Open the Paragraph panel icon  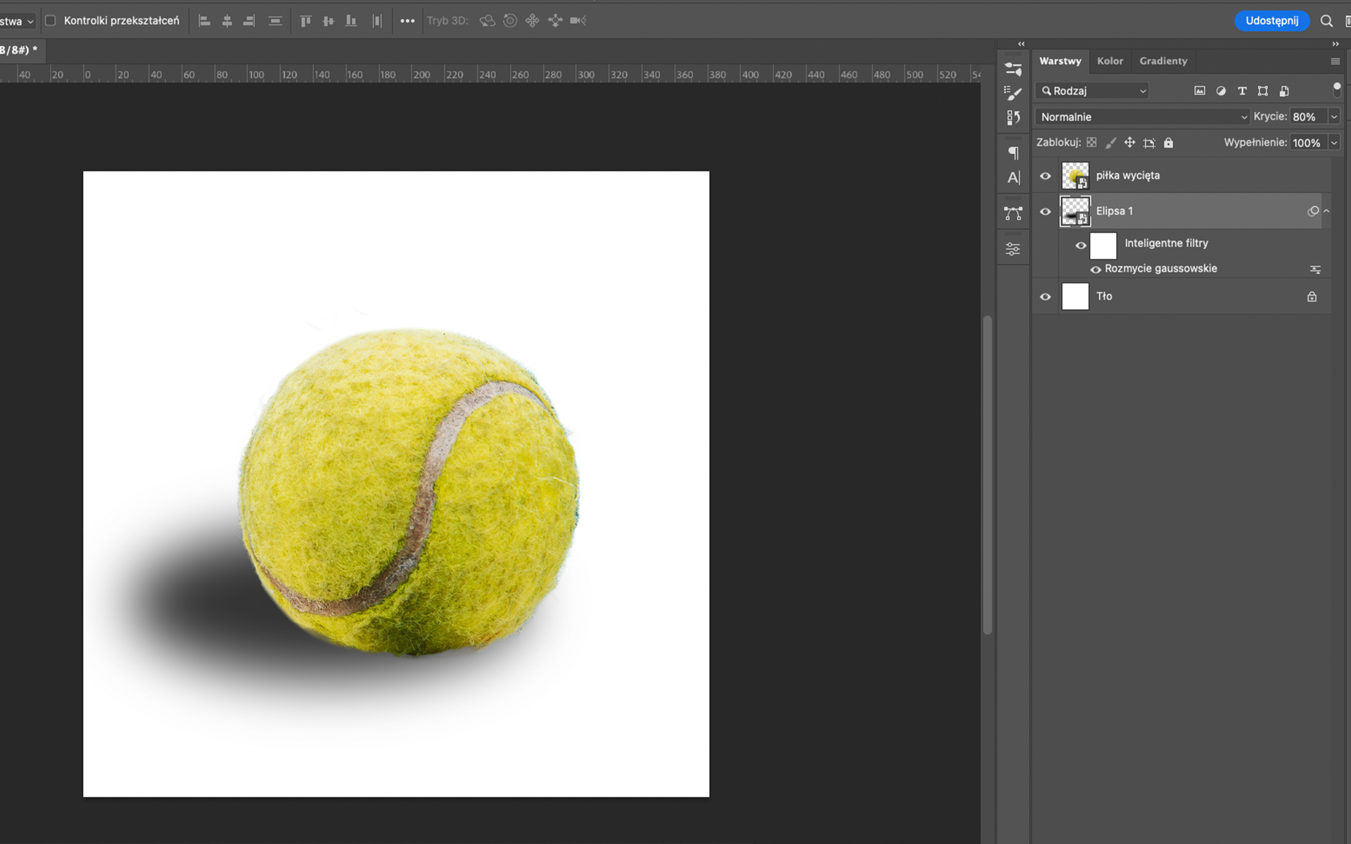pos(1013,153)
